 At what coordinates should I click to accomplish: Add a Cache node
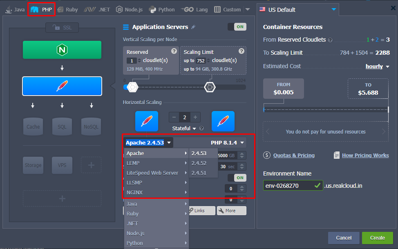[33, 127]
